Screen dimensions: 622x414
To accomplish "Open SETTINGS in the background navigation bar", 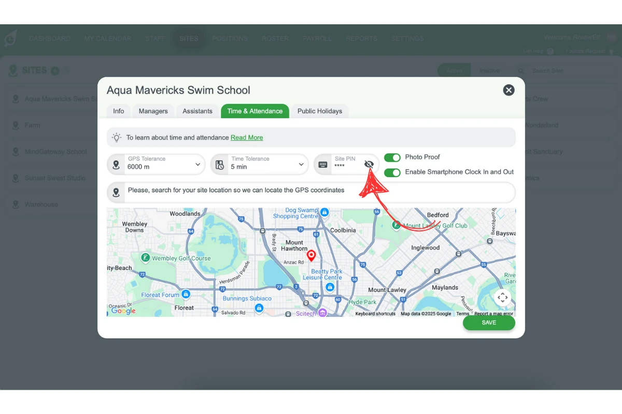I will (x=407, y=38).
